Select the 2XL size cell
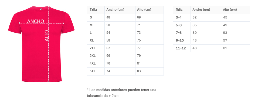258x102 pixels. (96, 48)
